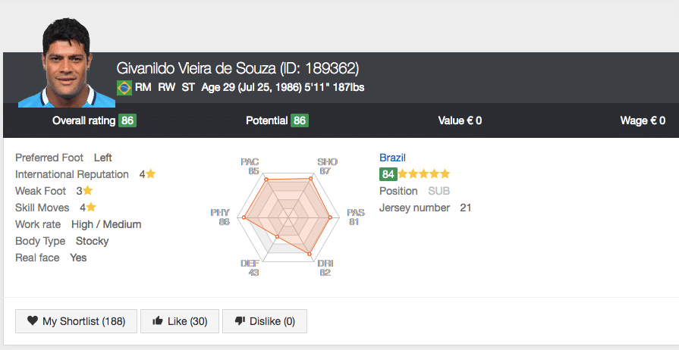Image resolution: width=679 pixels, height=350 pixels.
Task: Add player to My Shortlist (188)
Action: click(76, 321)
